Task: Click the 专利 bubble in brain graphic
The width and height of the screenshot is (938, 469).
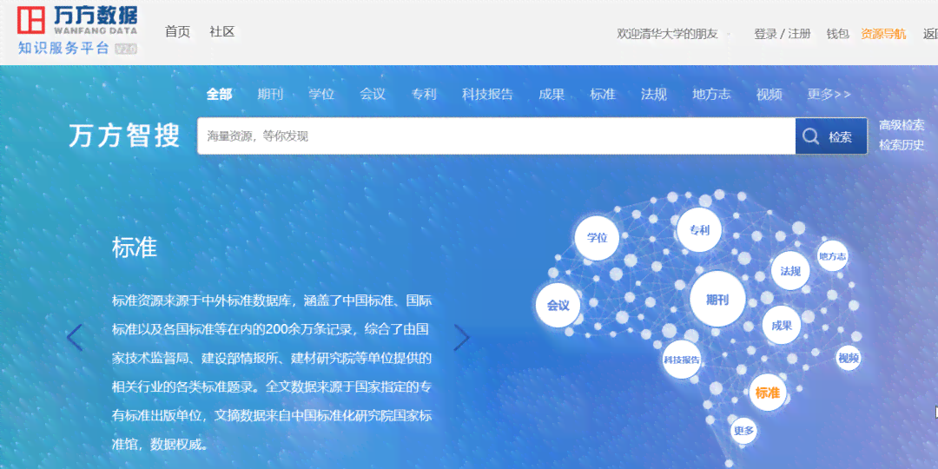Action: [699, 230]
